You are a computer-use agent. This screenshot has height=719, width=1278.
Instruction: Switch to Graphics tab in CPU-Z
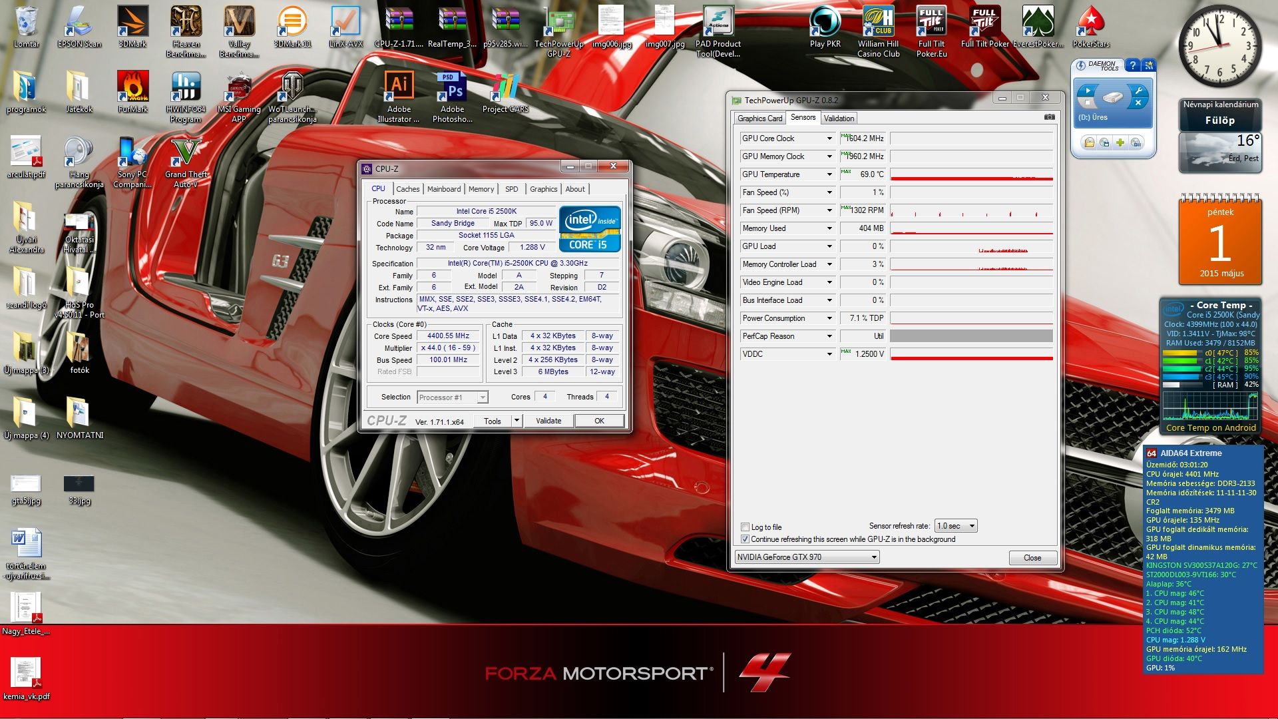pos(543,189)
